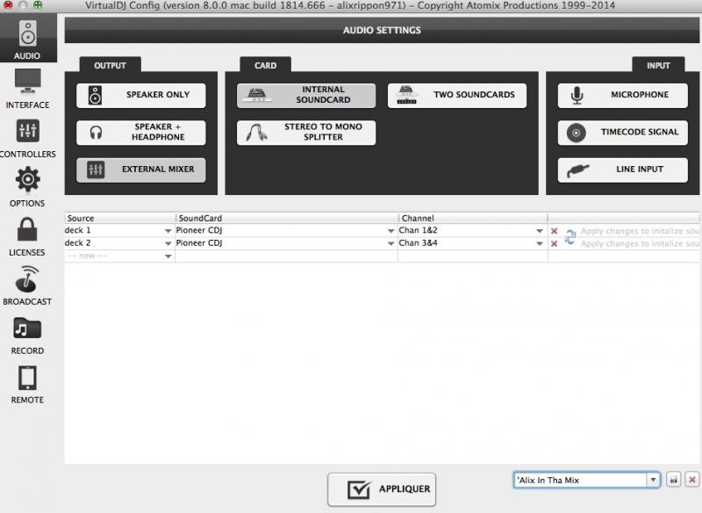Image resolution: width=702 pixels, height=513 pixels.
Task: Choose Two Soundcards option
Action: [457, 95]
